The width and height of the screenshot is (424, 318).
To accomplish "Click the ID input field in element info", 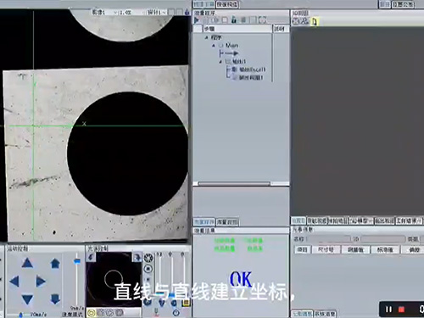I will point(382,239).
